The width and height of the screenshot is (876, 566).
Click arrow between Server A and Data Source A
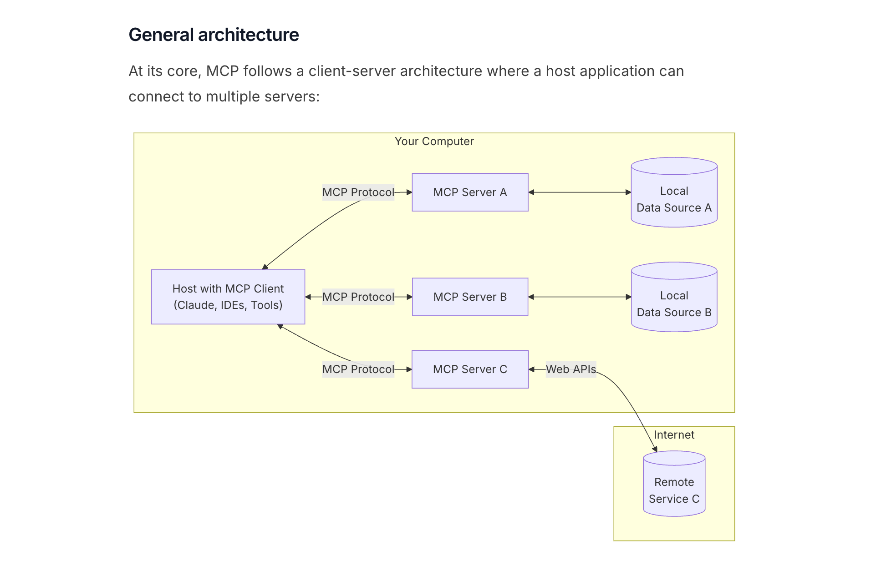click(580, 192)
